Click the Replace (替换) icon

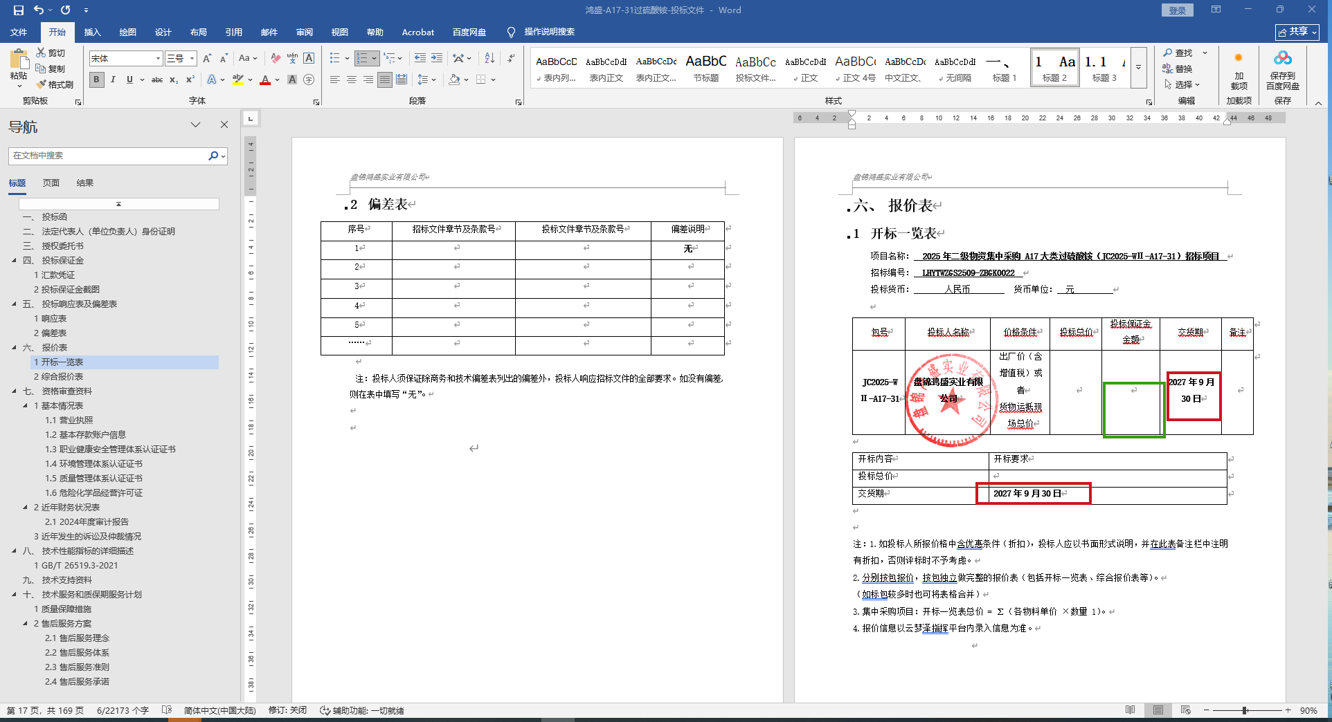click(1168, 68)
